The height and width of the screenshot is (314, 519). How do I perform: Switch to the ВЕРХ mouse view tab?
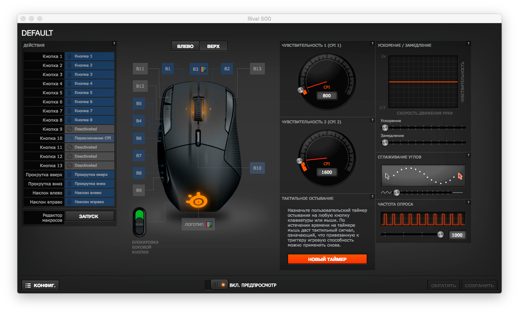click(214, 46)
